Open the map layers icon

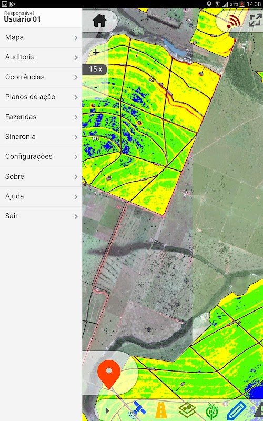coord(187,410)
